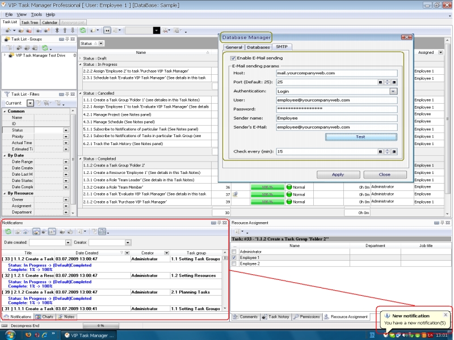Click the Windows Start button
This screenshot has width=454, height=340.
11,335
